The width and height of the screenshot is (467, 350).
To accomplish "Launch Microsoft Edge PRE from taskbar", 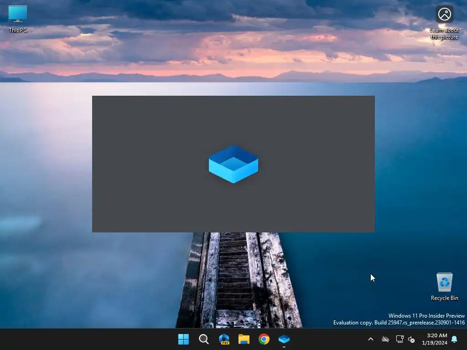I will point(224,339).
